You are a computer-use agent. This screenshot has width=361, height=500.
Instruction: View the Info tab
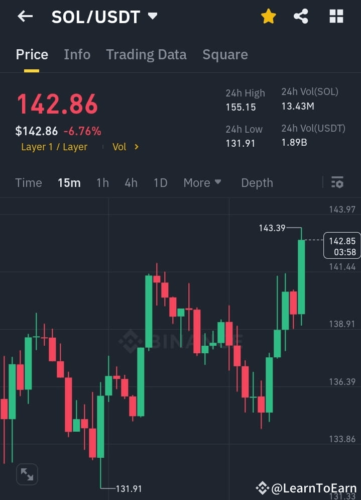[77, 55]
